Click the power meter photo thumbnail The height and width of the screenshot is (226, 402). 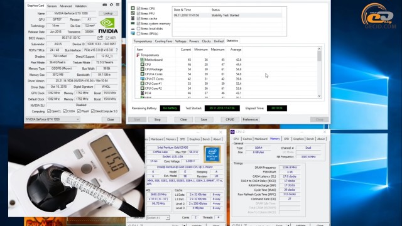(x=77, y=173)
